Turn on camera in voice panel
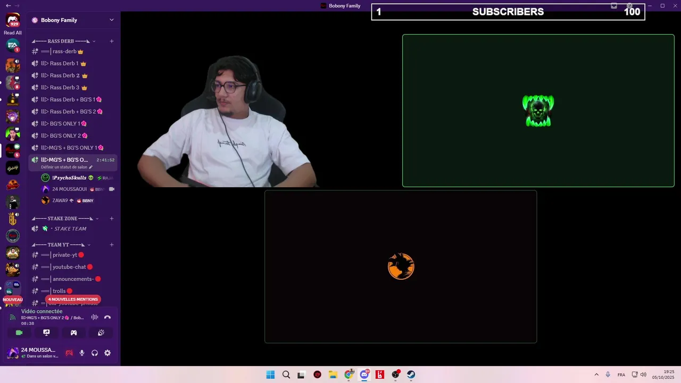Screen dimensions: 681x383 (19, 332)
